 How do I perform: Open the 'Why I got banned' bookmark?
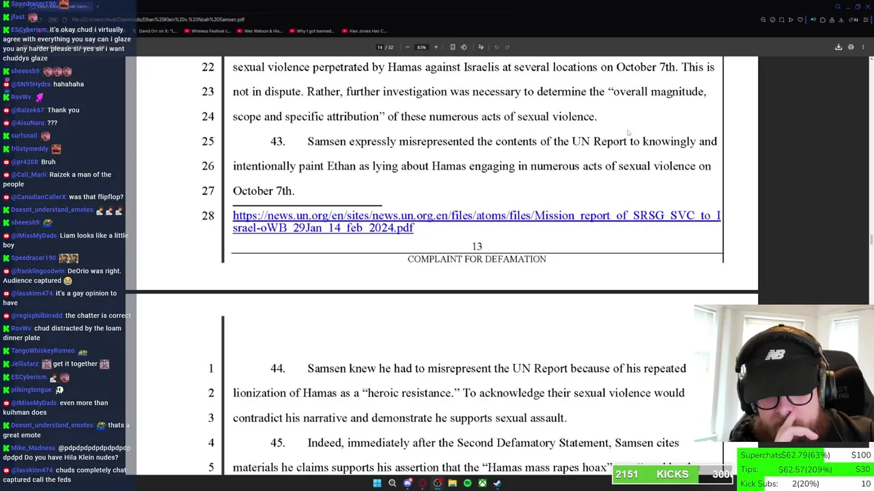pos(312,31)
